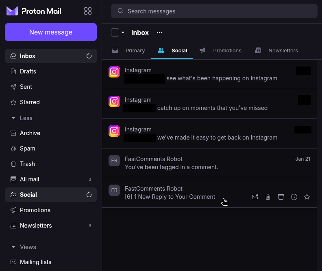Click the Sent paper plane icon

[x=13, y=87]
